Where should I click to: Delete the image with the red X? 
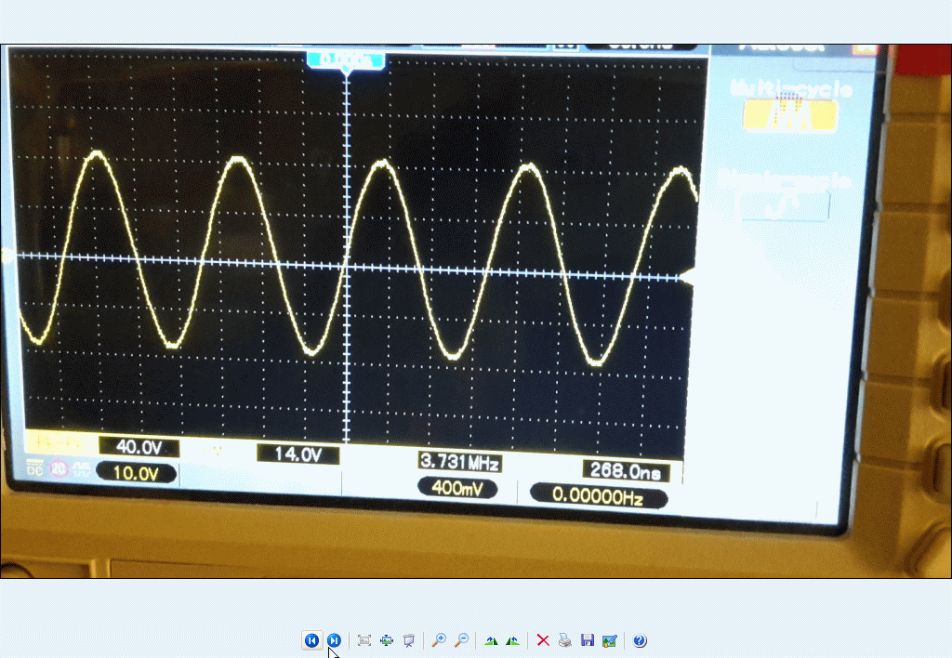(x=543, y=640)
